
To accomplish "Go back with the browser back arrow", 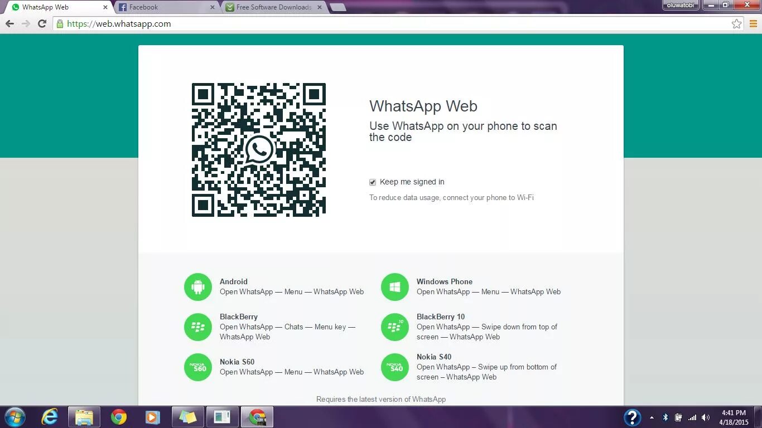I will click(9, 23).
